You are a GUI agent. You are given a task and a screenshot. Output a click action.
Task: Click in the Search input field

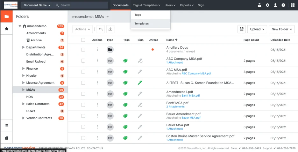83,5
